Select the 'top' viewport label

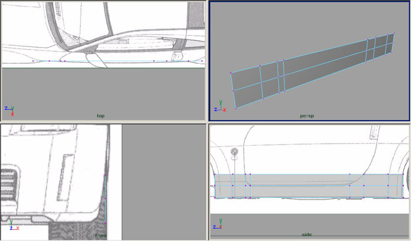101,116
